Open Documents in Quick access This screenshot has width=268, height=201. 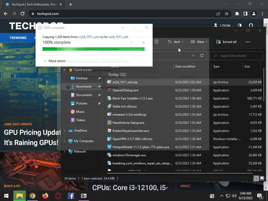pos(84,95)
